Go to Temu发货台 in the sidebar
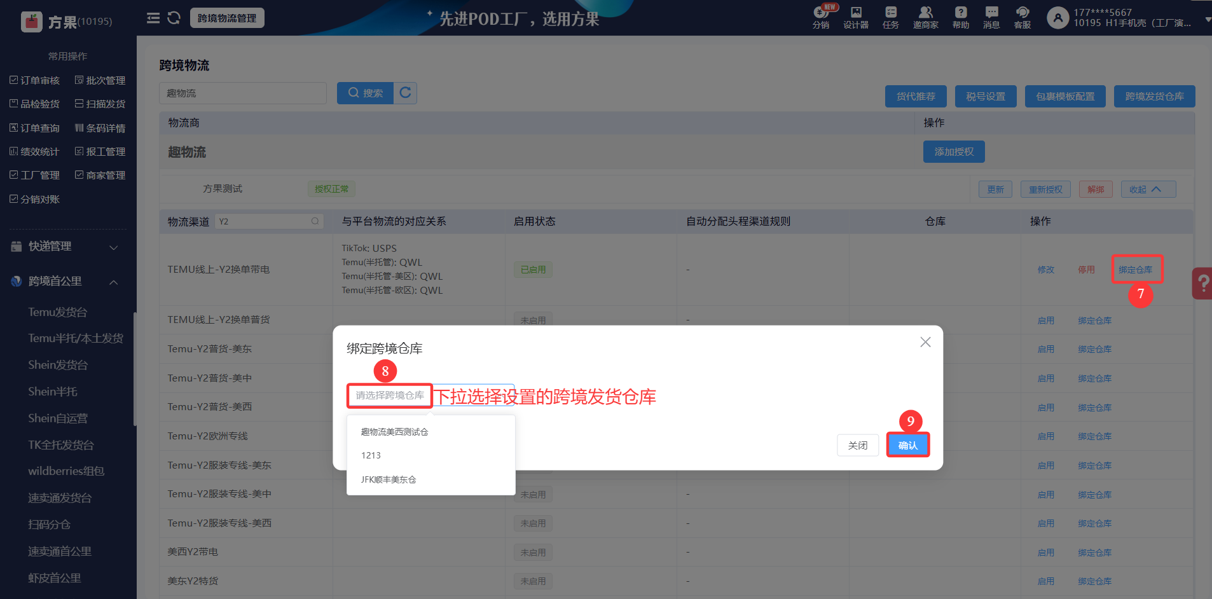The image size is (1212, 599). pos(58,312)
